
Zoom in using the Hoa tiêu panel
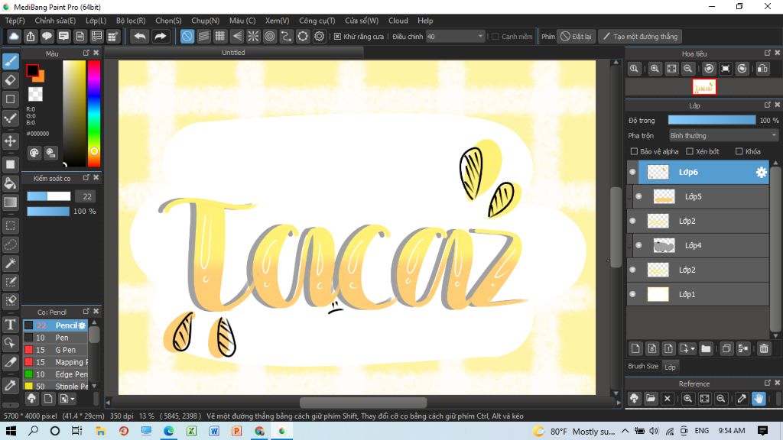pyautogui.click(x=655, y=69)
